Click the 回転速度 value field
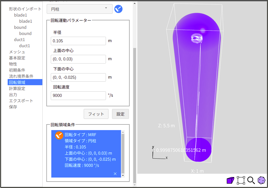268x188 pixels. pos(78,96)
